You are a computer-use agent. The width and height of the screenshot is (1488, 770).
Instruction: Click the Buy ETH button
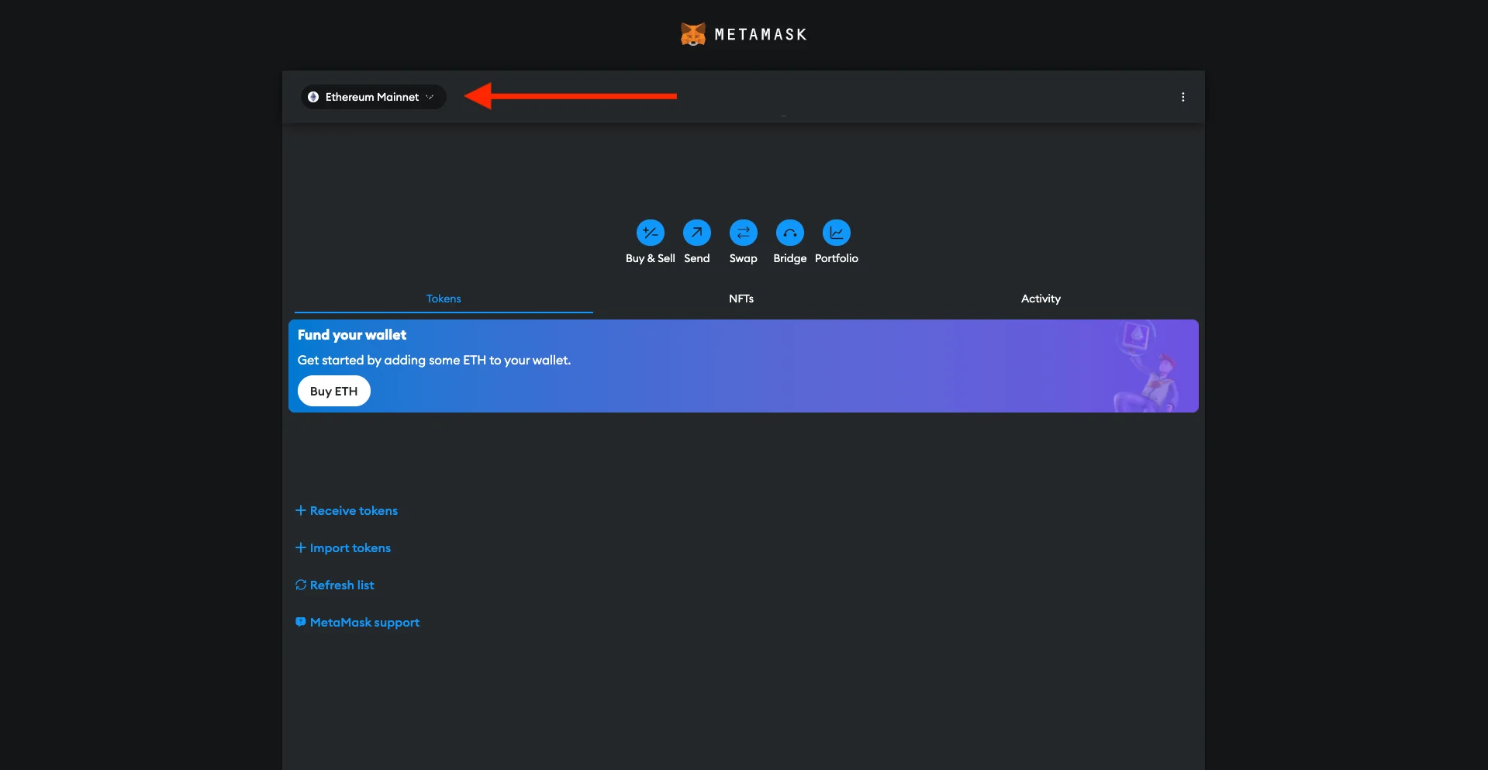334,391
